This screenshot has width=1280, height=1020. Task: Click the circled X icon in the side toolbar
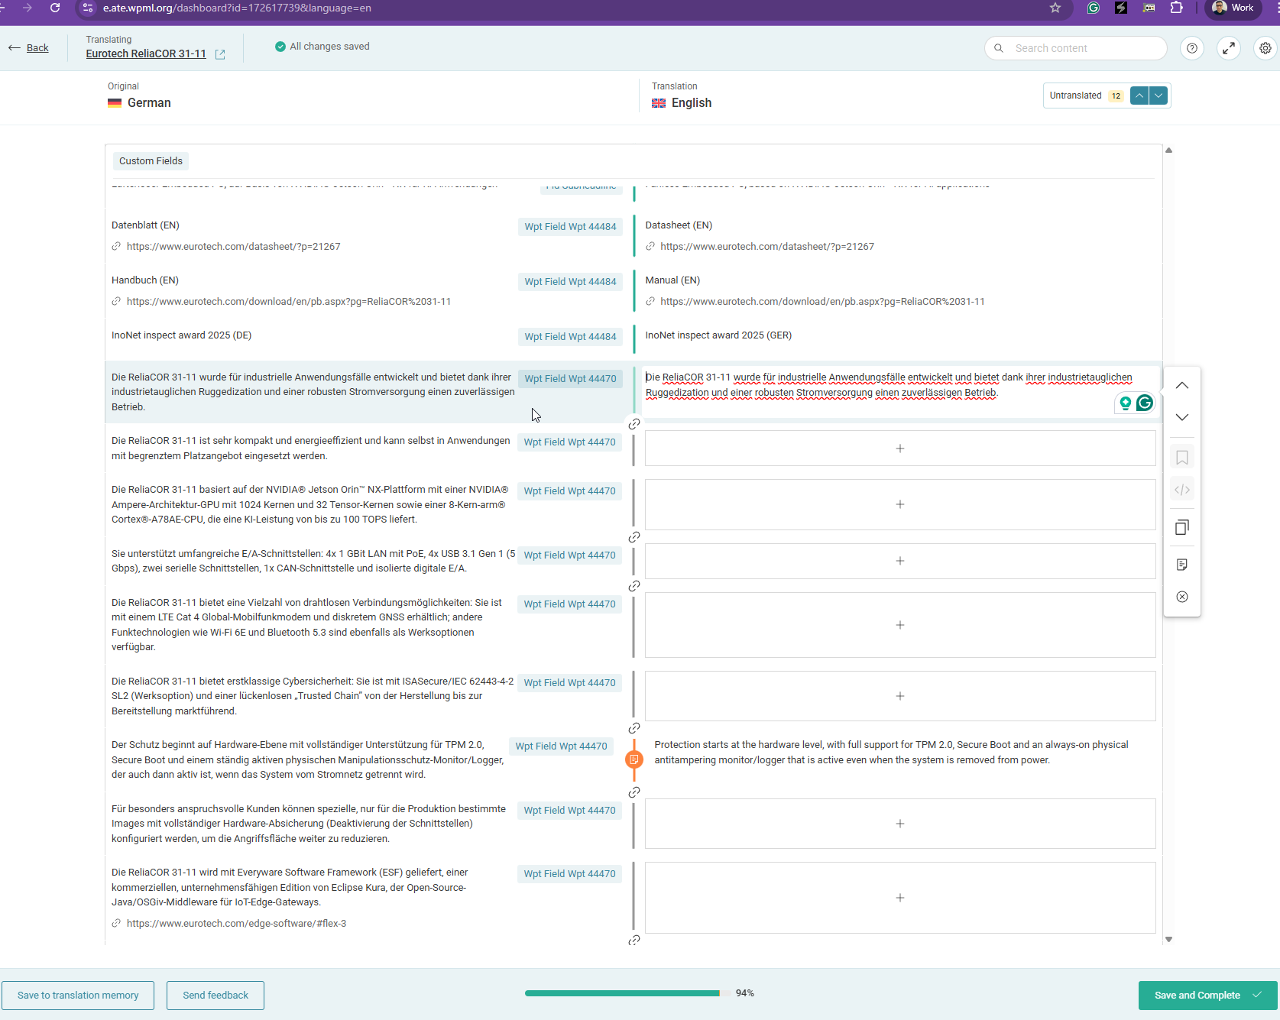1182,597
